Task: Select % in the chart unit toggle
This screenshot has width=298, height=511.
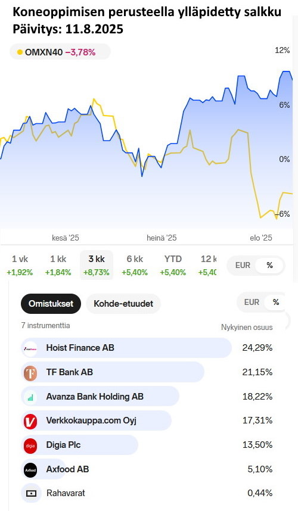Action: tap(269, 265)
